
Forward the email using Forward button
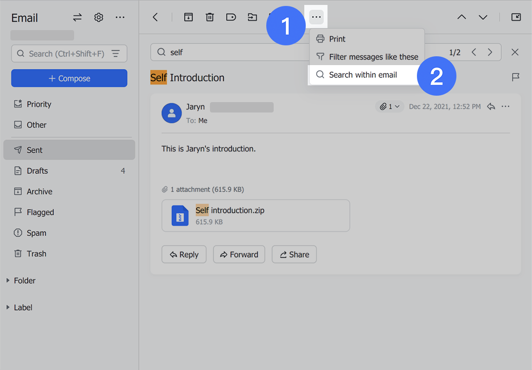coord(239,254)
